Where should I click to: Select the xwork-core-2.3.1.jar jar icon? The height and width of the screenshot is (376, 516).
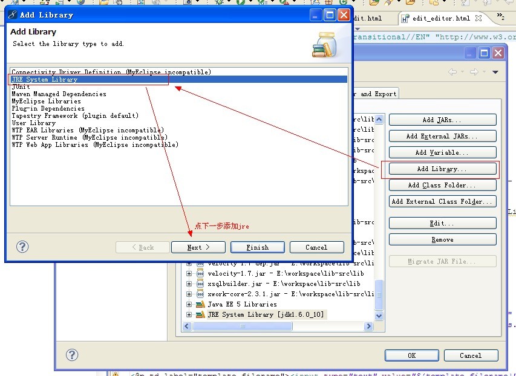tap(200, 294)
